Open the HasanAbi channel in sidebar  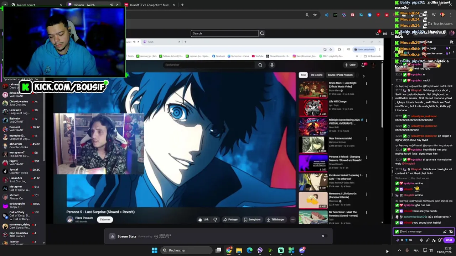coord(21,180)
